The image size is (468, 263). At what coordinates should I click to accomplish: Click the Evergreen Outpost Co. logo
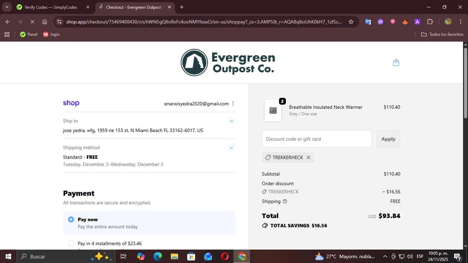pyautogui.click(x=228, y=62)
